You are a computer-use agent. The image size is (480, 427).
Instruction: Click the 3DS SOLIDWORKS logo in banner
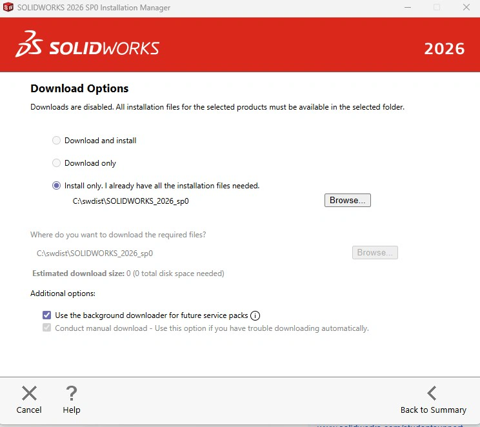(x=88, y=44)
